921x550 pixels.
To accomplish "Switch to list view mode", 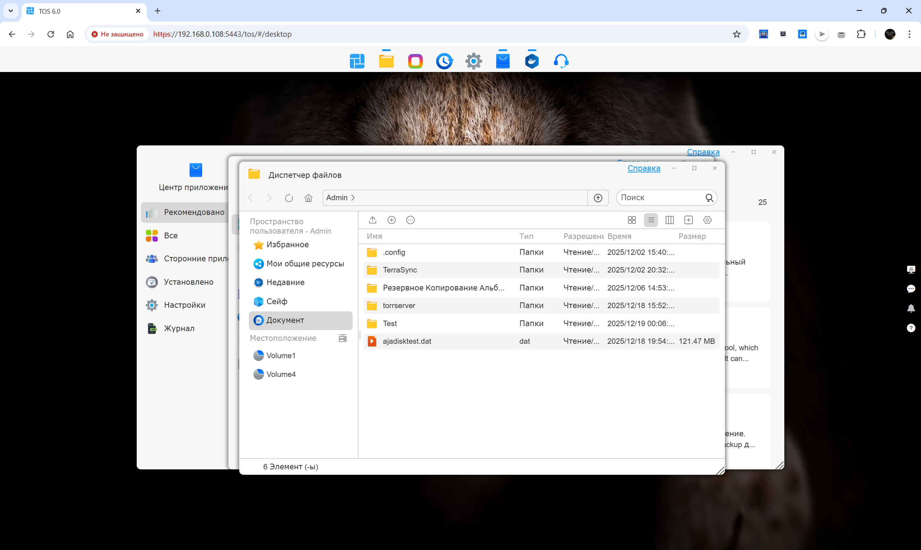I will point(651,220).
